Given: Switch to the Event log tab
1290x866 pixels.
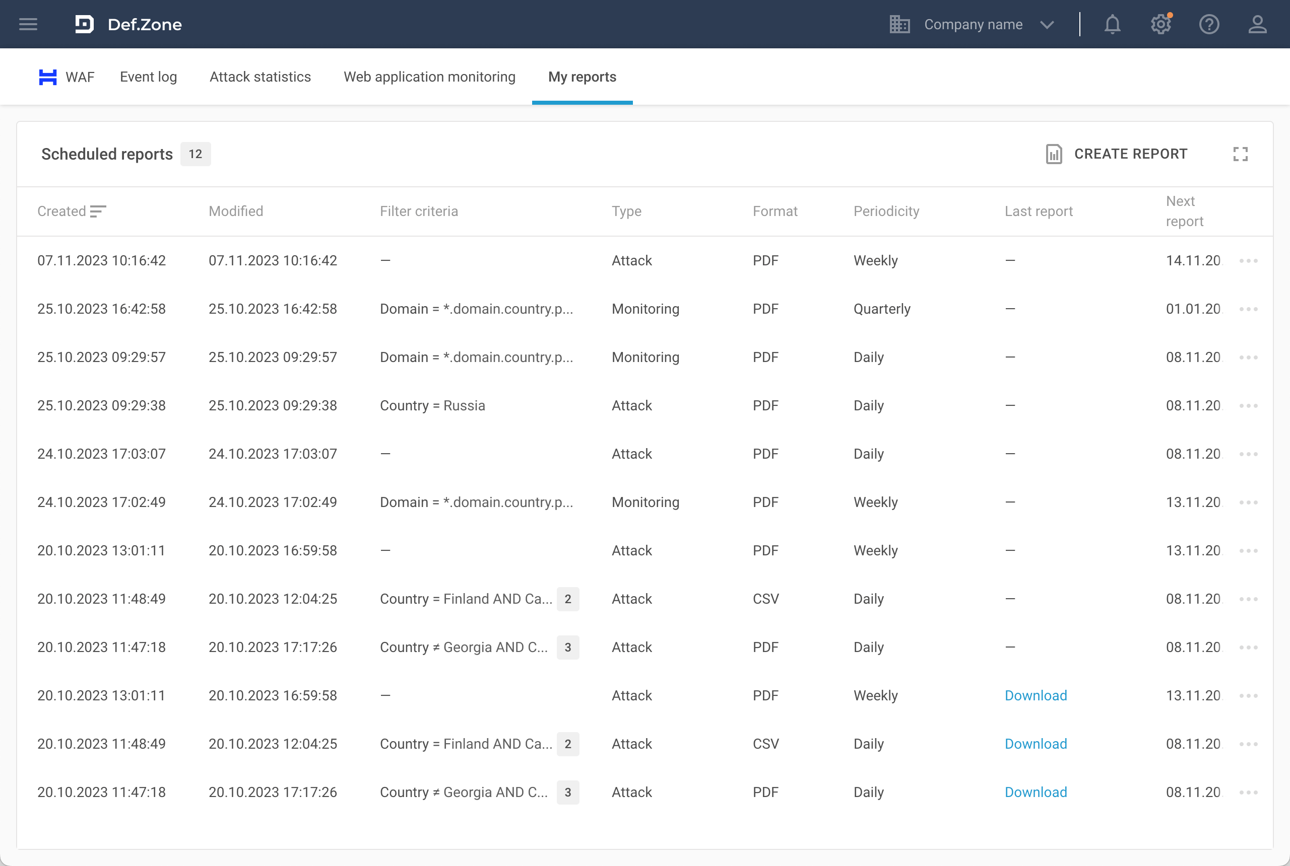Looking at the screenshot, I should tap(148, 78).
